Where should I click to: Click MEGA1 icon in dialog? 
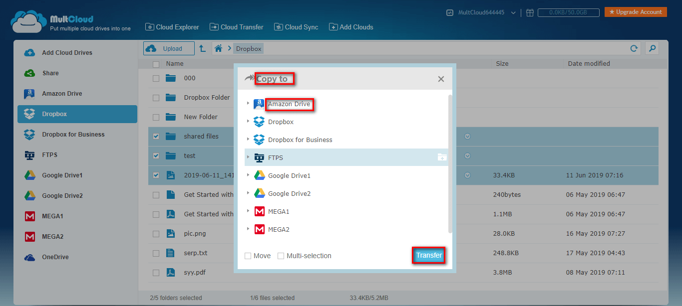tap(259, 211)
